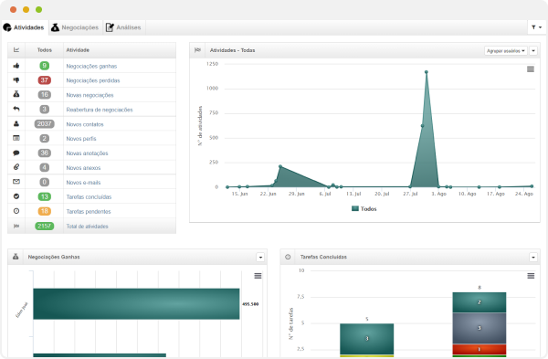Click paperclip icon for Novos anexos
Screen dimensions: 548x359
point(16,167)
